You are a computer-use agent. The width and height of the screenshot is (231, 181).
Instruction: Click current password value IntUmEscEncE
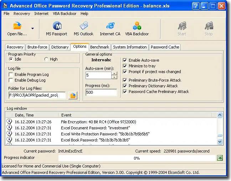71,151
